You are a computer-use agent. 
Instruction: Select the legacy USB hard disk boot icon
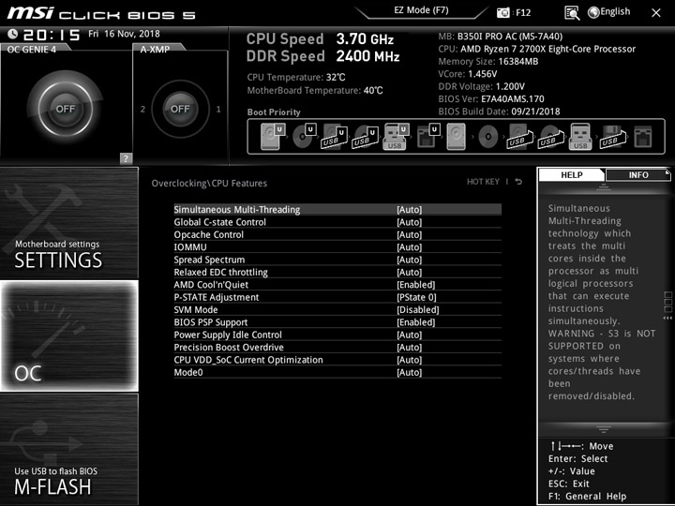coord(519,137)
